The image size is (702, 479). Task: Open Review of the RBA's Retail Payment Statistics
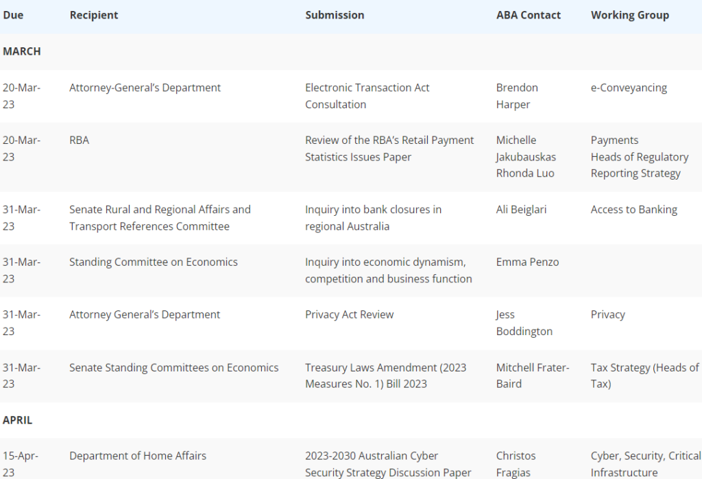[x=389, y=149]
